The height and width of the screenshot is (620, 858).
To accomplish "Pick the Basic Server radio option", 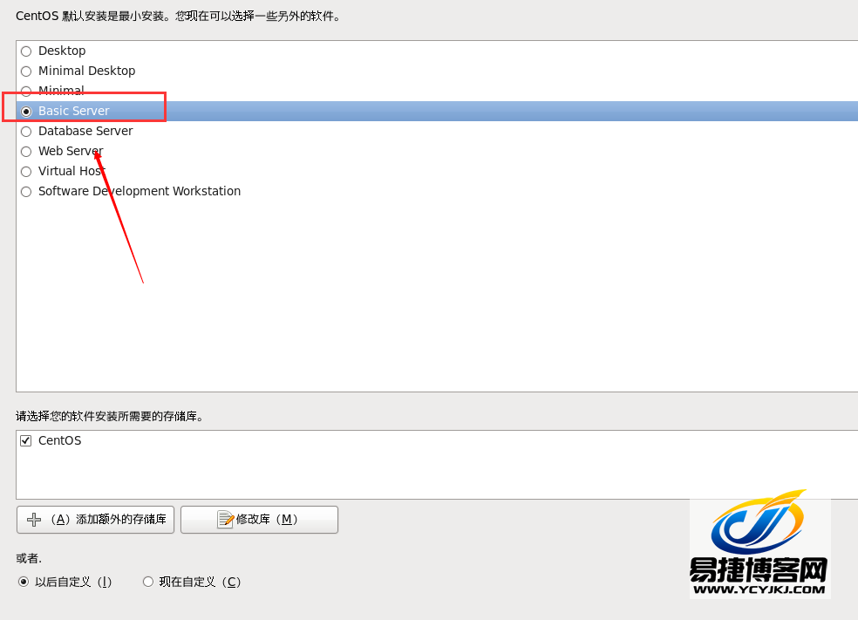I will [x=26, y=112].
